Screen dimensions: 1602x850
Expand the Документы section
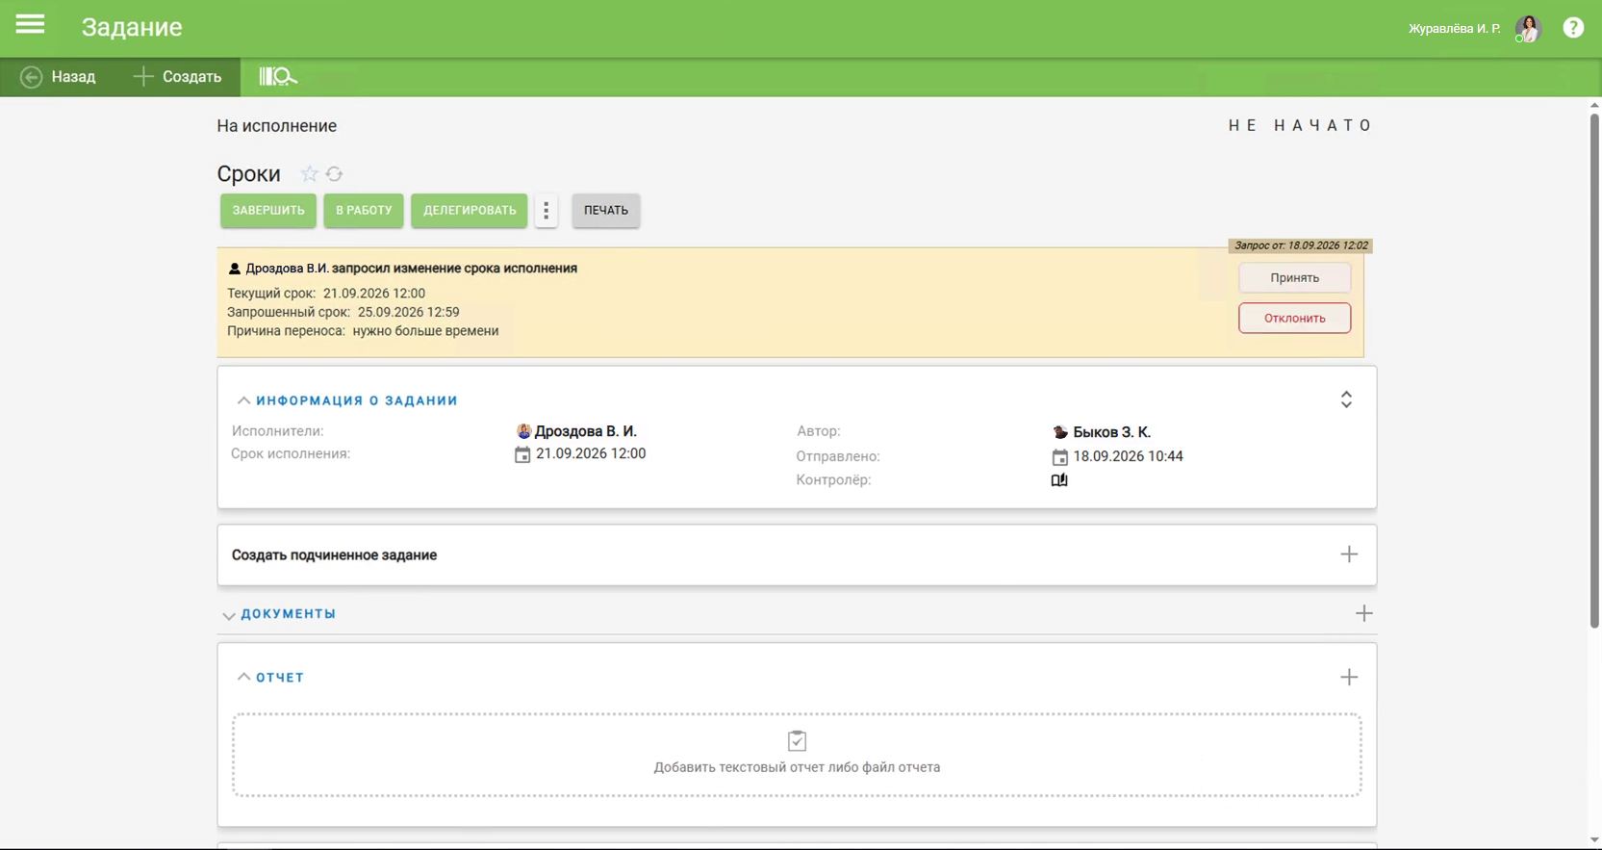tap(228, 615)
